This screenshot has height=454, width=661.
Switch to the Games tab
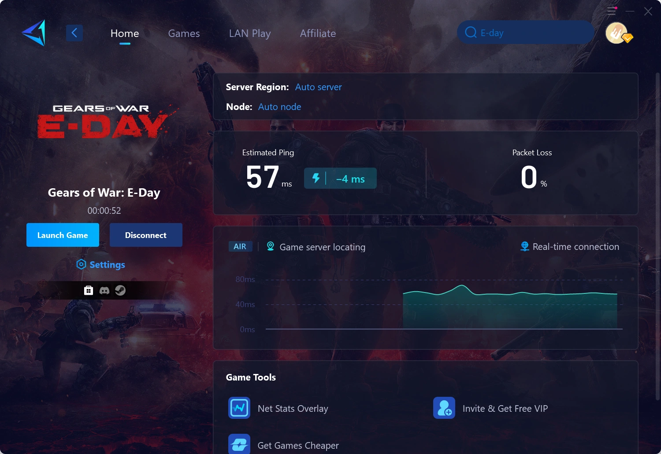pos(184,33)
